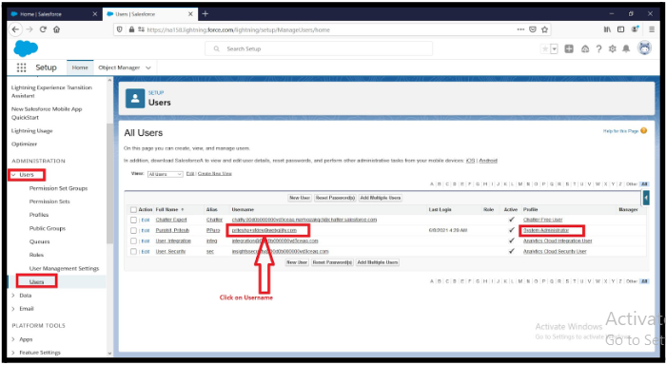Click the Firefox home icon
Screen dimensions: 666x365
[x=56, y=29]
